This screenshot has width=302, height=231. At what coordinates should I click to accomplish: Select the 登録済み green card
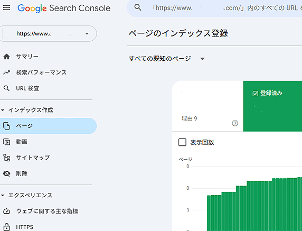coord(272,106)
